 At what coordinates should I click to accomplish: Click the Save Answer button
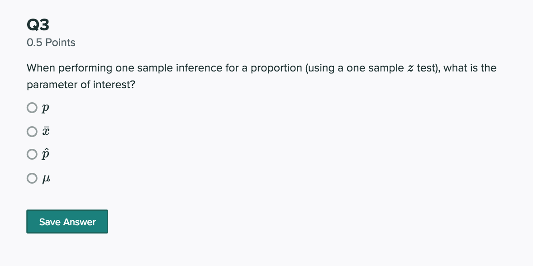tap(67, 221)
